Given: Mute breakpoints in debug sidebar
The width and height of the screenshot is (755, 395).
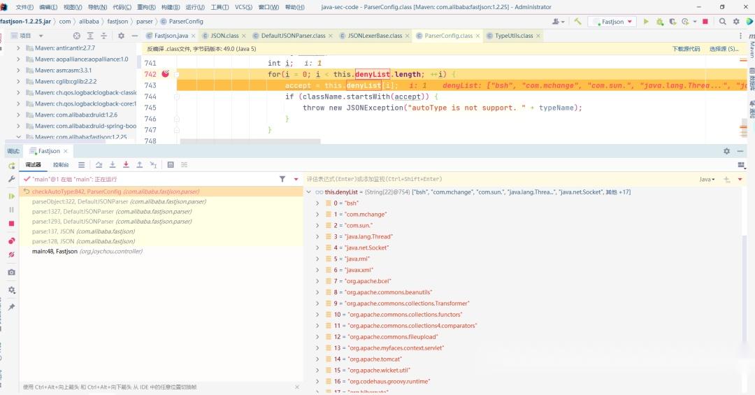Looking at the screenshot, I should pos(12,254).
